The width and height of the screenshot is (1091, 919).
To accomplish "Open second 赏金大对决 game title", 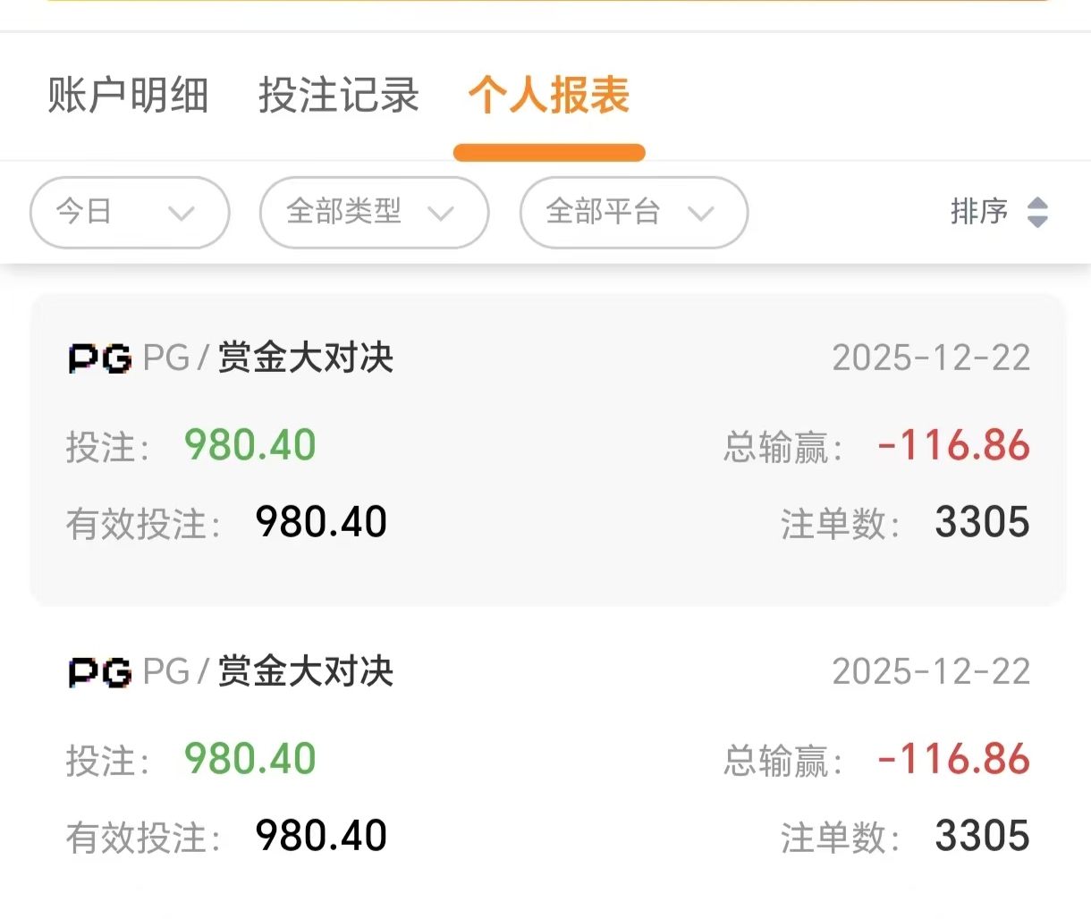I will click(306, 672).
